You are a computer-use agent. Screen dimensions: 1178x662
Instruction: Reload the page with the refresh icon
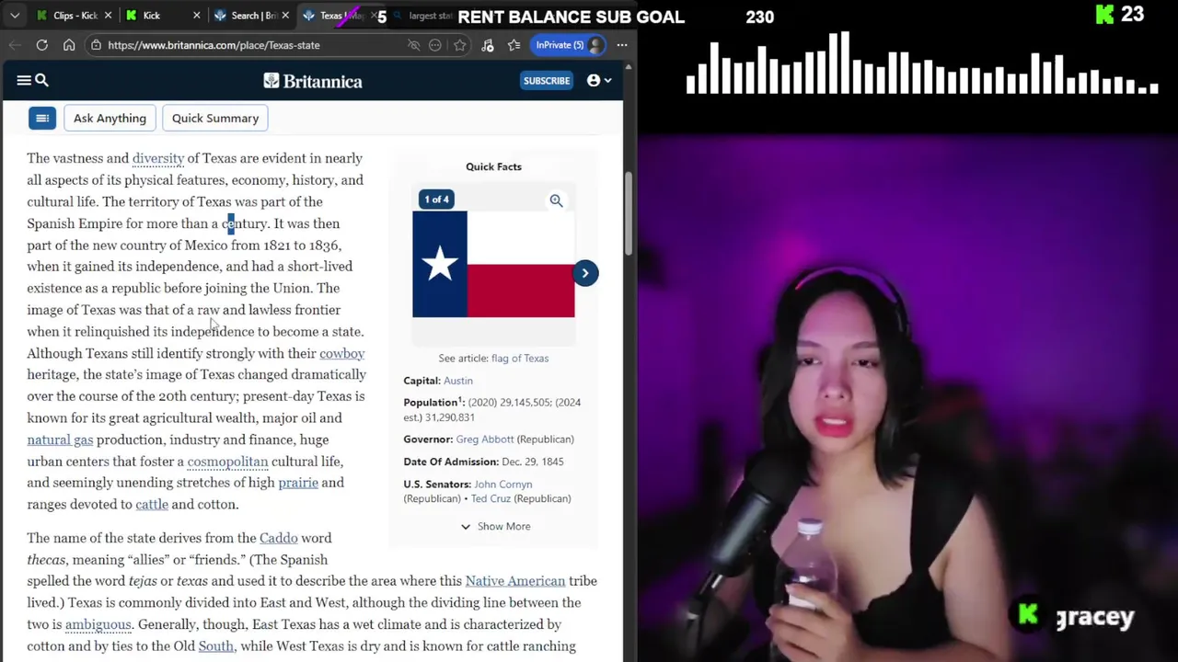point(42,45)
